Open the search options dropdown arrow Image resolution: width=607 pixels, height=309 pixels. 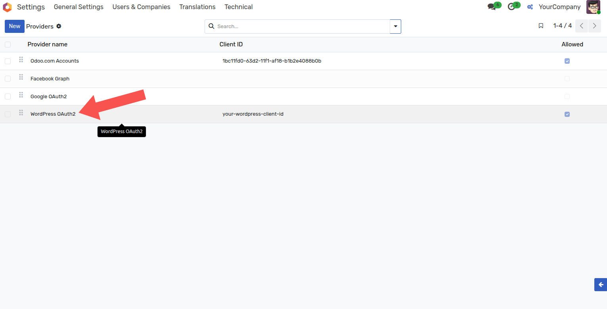coord(395,27)
